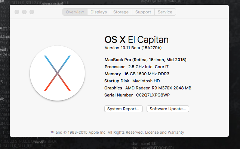Click the OS X El Capitan logo
Viewport: 240px width, 149px height.
tap(58, 73)
